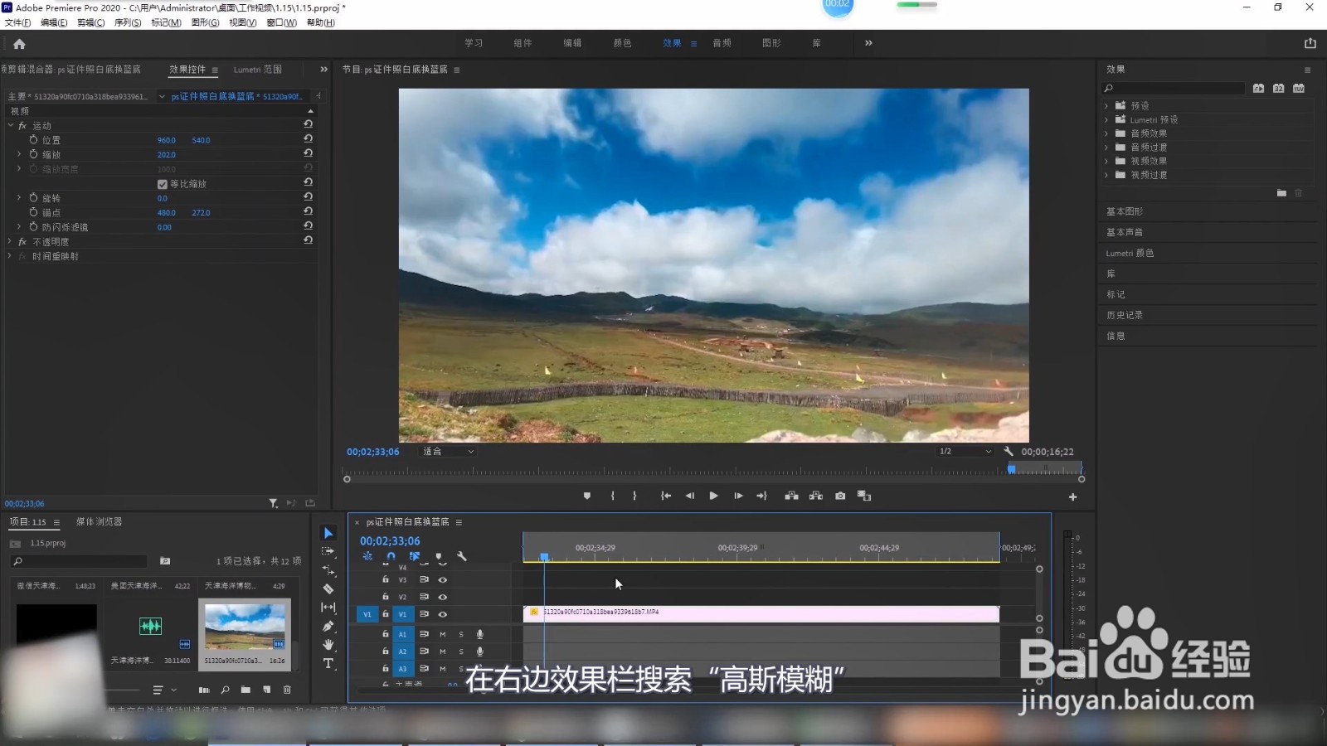Add a marker on the timeline
Screen dimensions: 1327x746
pos(439,556)
